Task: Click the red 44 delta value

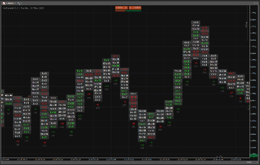Action: [x=133, y=124]
